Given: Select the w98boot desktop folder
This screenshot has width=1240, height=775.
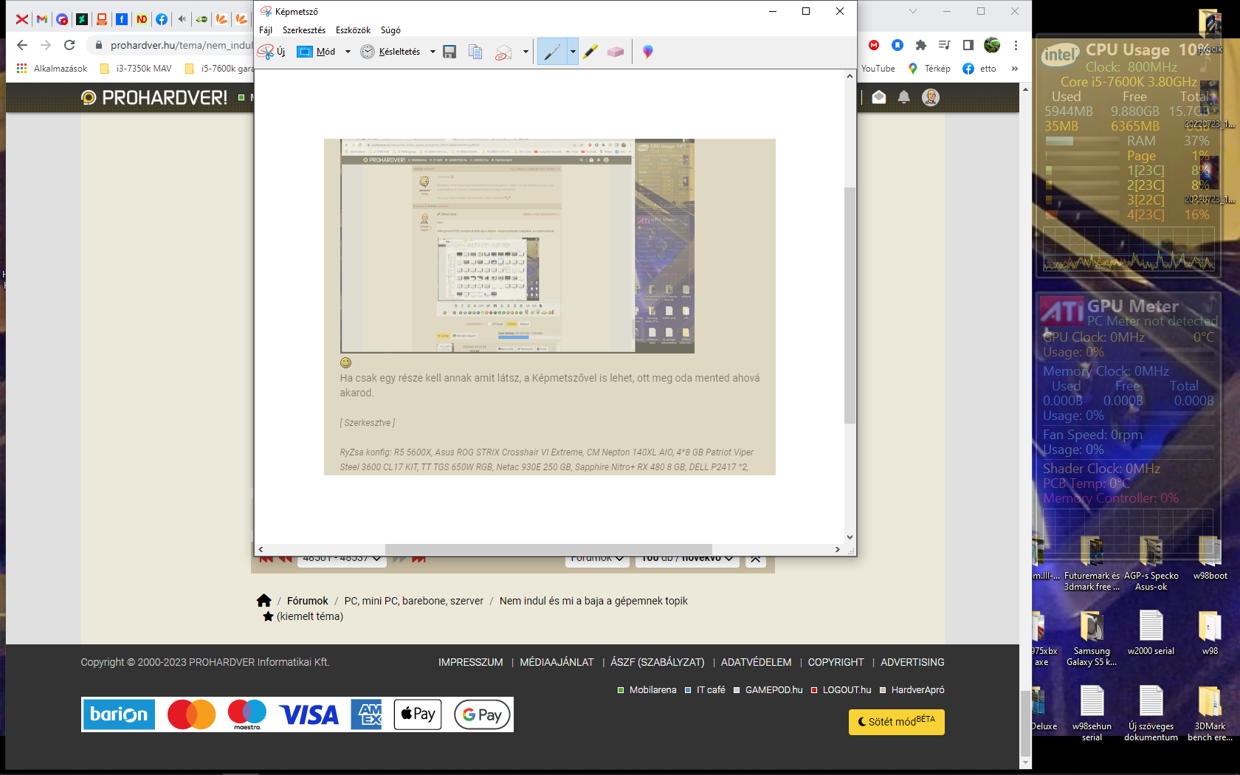Looking at the screenshot, I should click(x=1210, y=558).
